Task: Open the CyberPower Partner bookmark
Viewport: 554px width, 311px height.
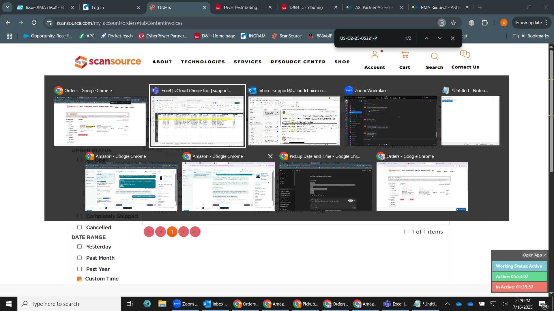Action: (163, 36)
